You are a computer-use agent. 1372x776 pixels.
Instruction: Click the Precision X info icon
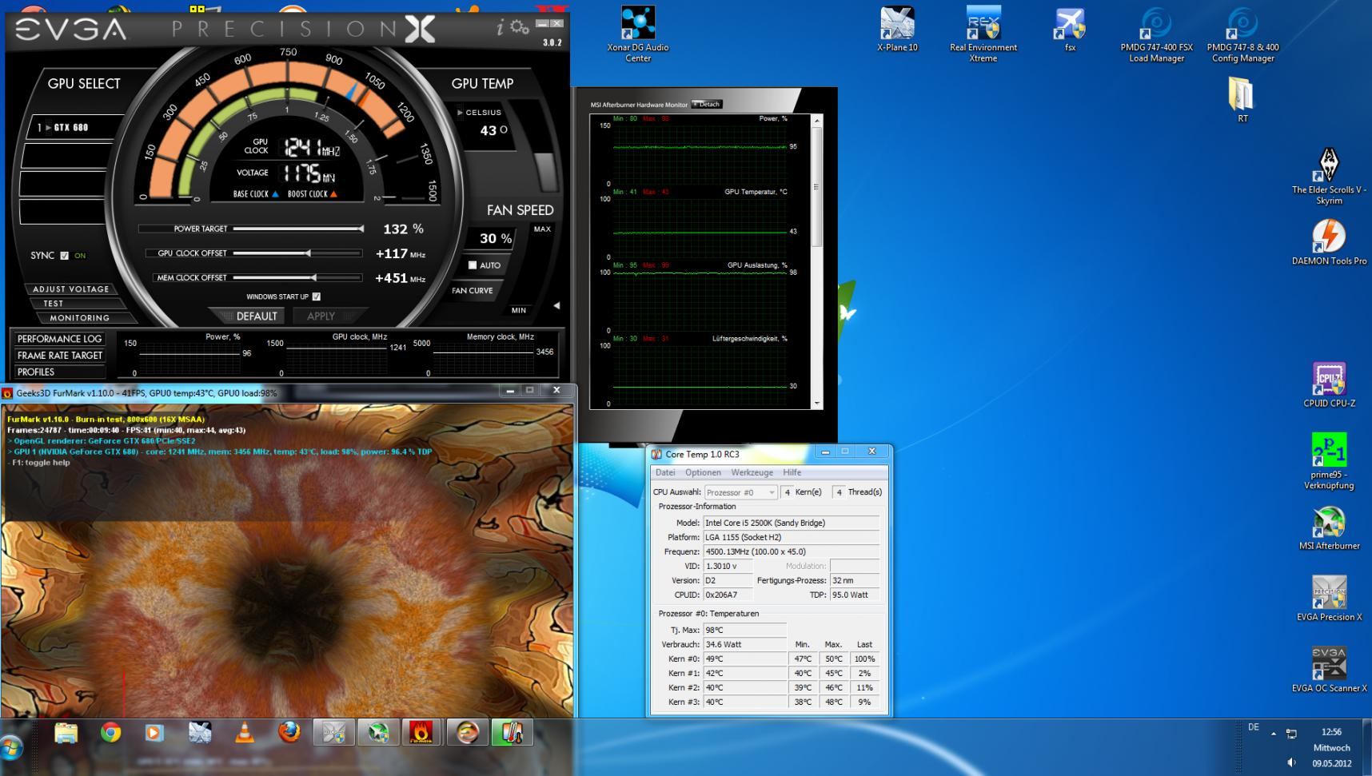[x=501, y=29]
